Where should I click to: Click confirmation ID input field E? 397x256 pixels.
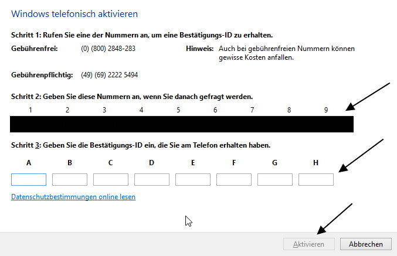tap(193, 179)
